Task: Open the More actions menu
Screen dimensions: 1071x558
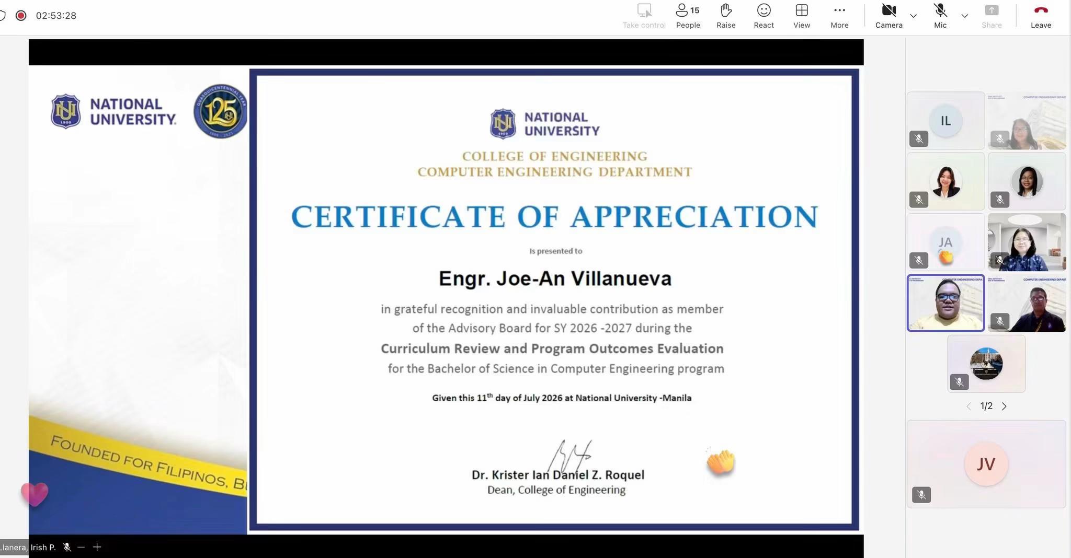Action: pos(839,16)
